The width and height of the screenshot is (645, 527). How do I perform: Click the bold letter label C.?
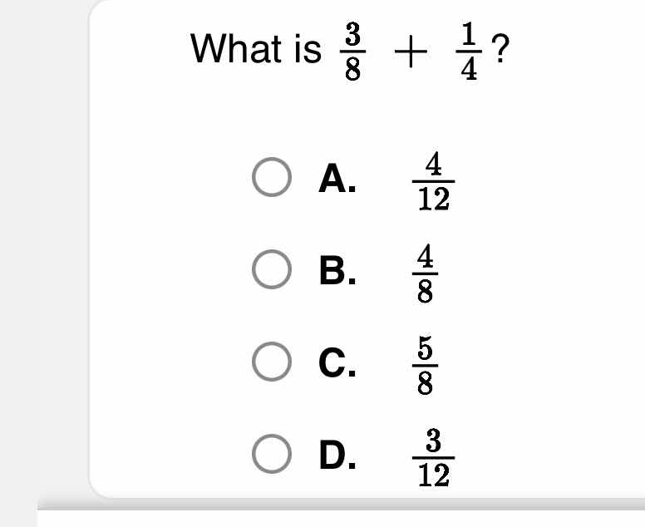click(x=337, y=362)
